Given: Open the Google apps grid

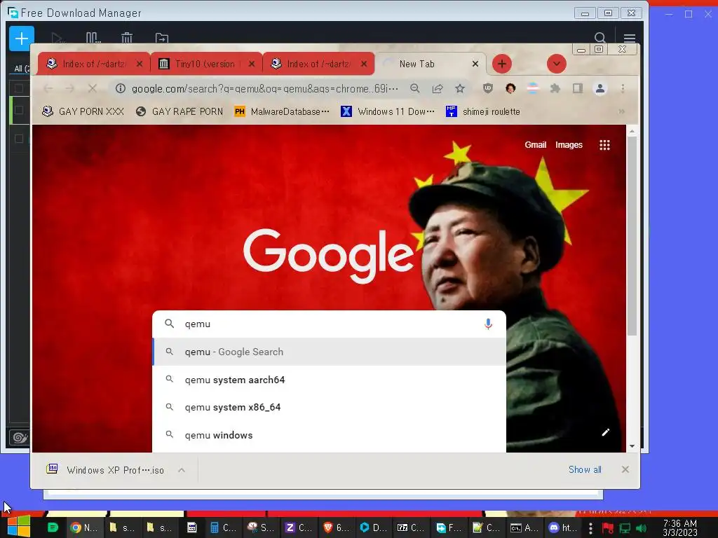Looking at the screenshot, I should [x=604, y=145].
